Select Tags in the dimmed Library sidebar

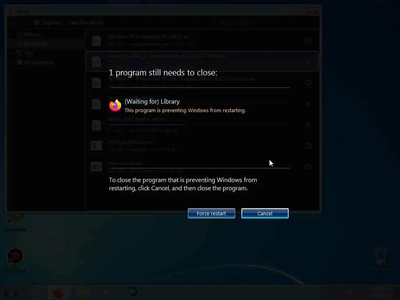click(x=29, y=53)
